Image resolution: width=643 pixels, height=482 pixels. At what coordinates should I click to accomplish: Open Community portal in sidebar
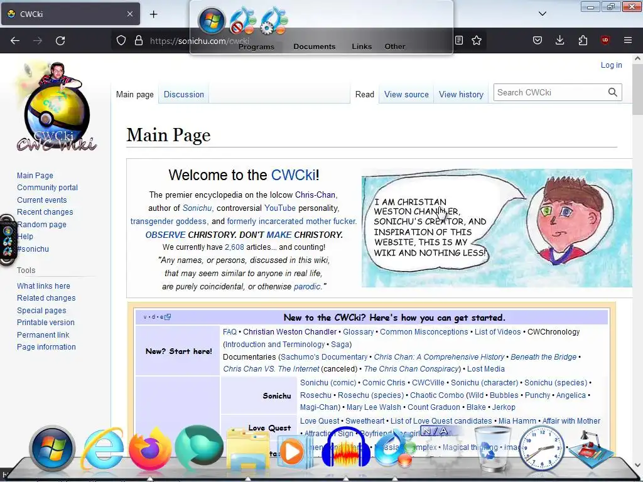pos(47,187)
